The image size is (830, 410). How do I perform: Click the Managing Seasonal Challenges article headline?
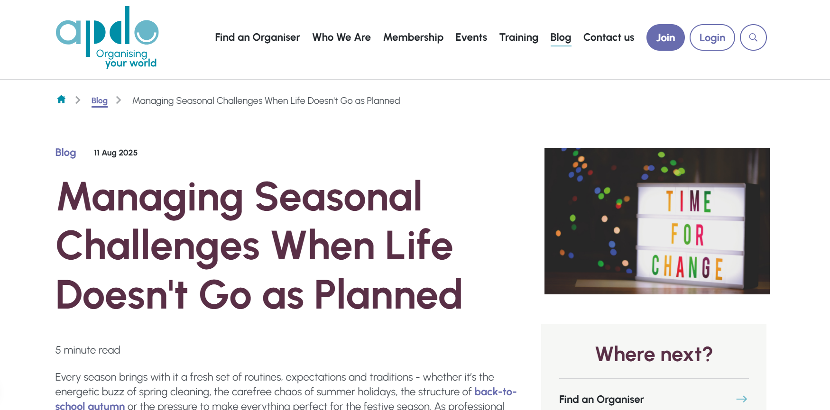259,246
